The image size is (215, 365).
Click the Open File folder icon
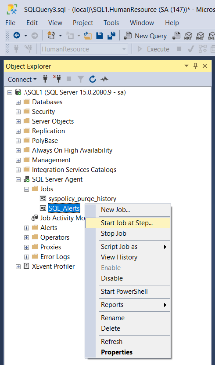tap(88, 36)
